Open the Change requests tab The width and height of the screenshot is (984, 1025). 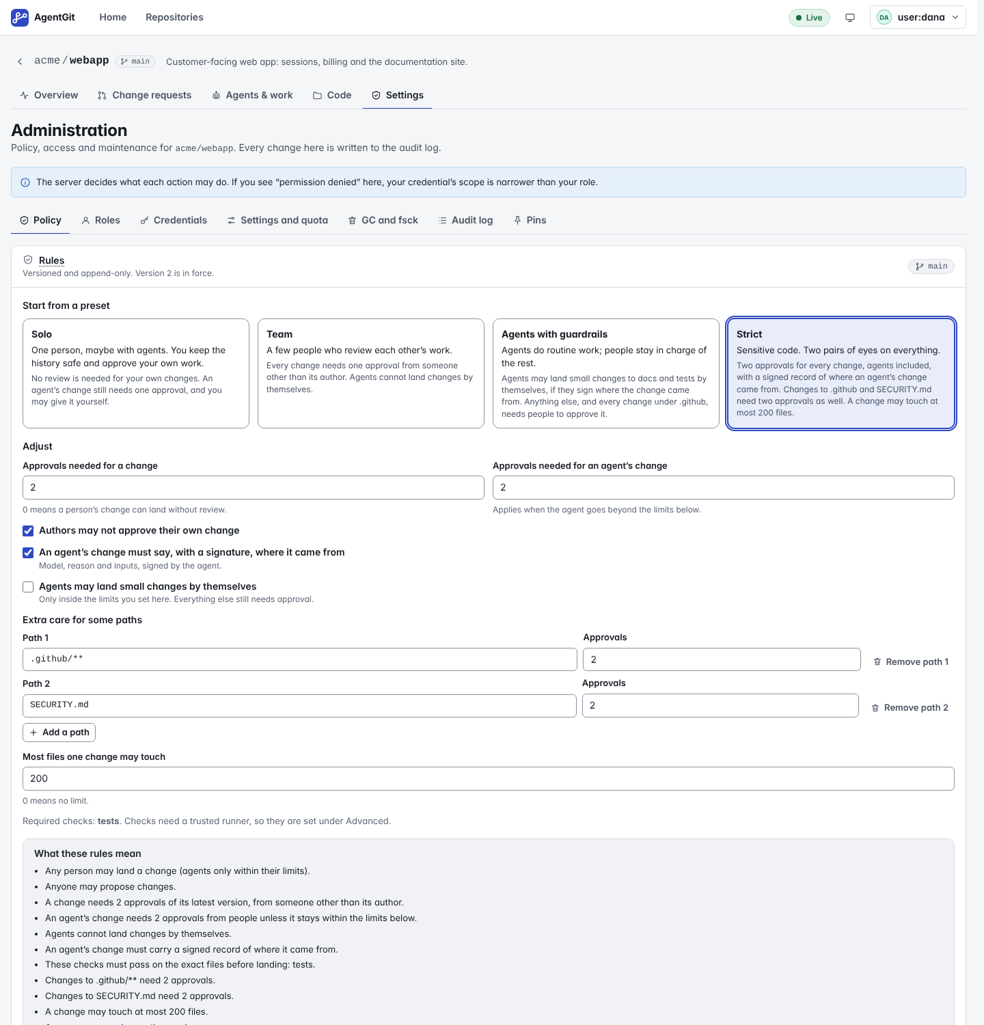[x=145, y=95]
